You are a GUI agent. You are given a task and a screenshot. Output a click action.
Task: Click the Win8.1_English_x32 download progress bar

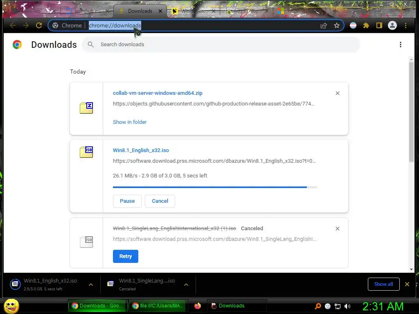[215, 187]
